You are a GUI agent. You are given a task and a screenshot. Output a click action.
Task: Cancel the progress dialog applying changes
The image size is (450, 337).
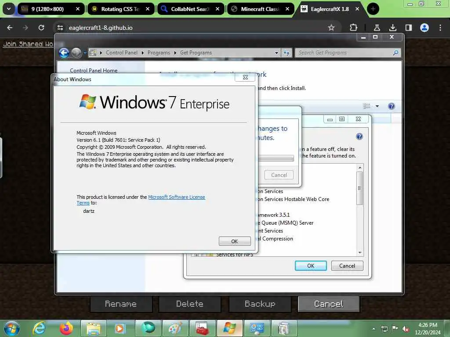coord(279,175)
